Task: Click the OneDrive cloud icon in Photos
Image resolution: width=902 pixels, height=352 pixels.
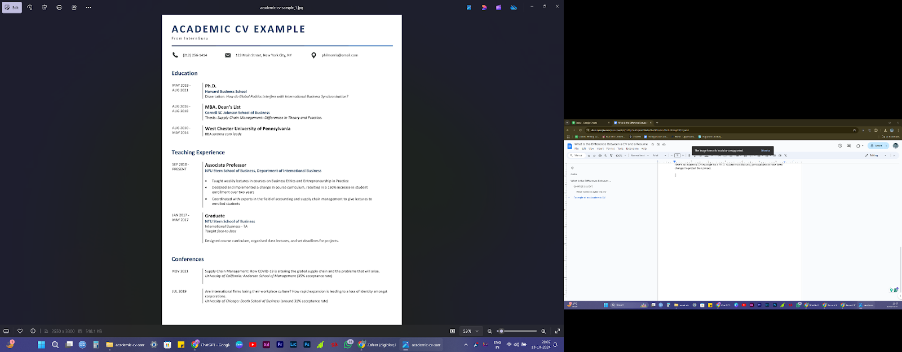Action: coord(514,7)
